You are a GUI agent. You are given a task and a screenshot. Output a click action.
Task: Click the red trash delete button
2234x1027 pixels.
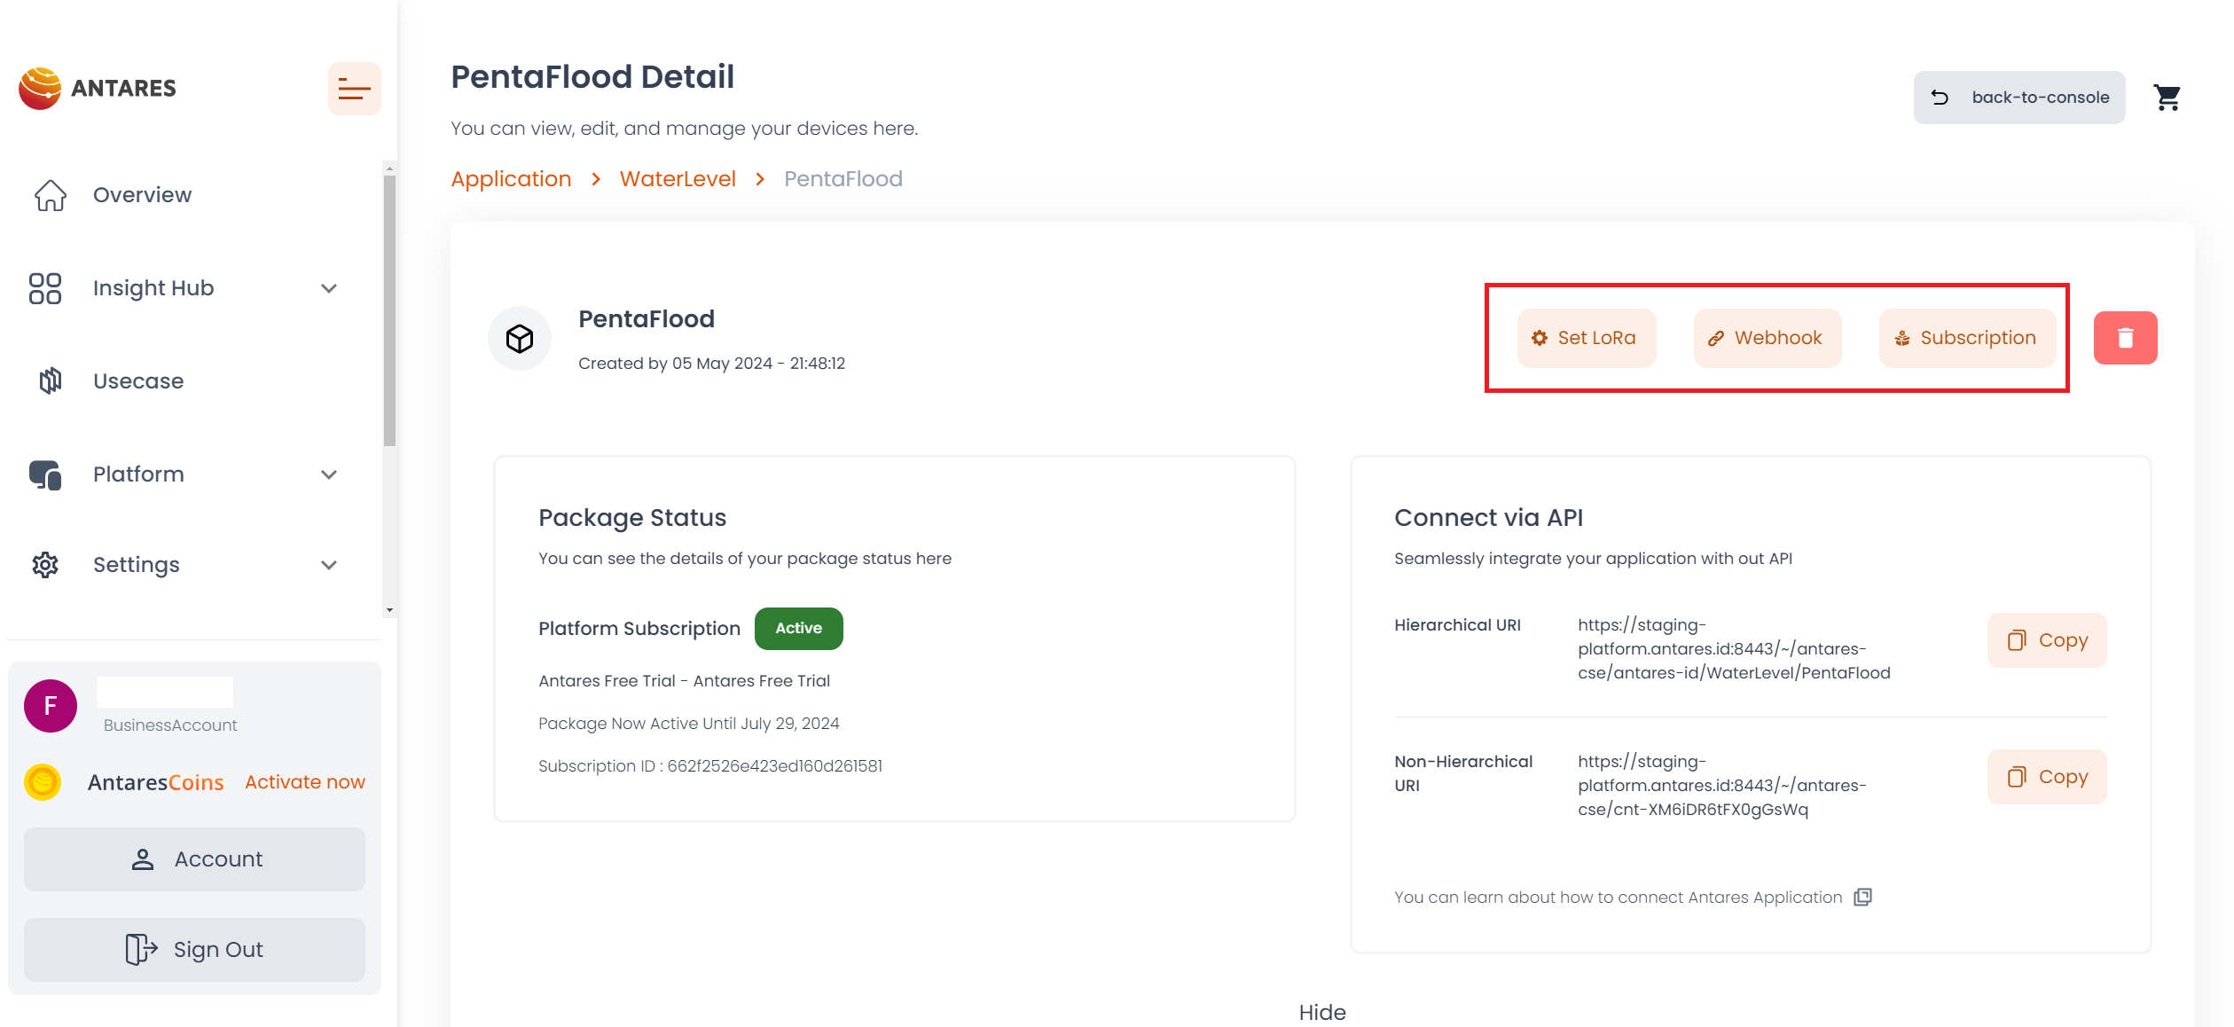point(2125,338)
